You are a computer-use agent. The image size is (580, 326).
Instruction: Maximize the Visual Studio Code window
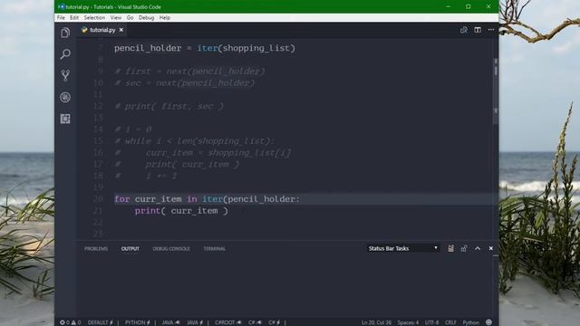(469, 6)
